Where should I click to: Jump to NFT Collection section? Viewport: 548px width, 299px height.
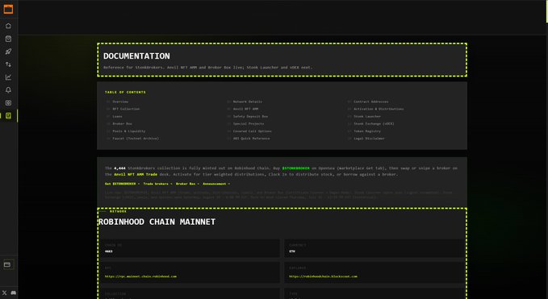point(126,109)
